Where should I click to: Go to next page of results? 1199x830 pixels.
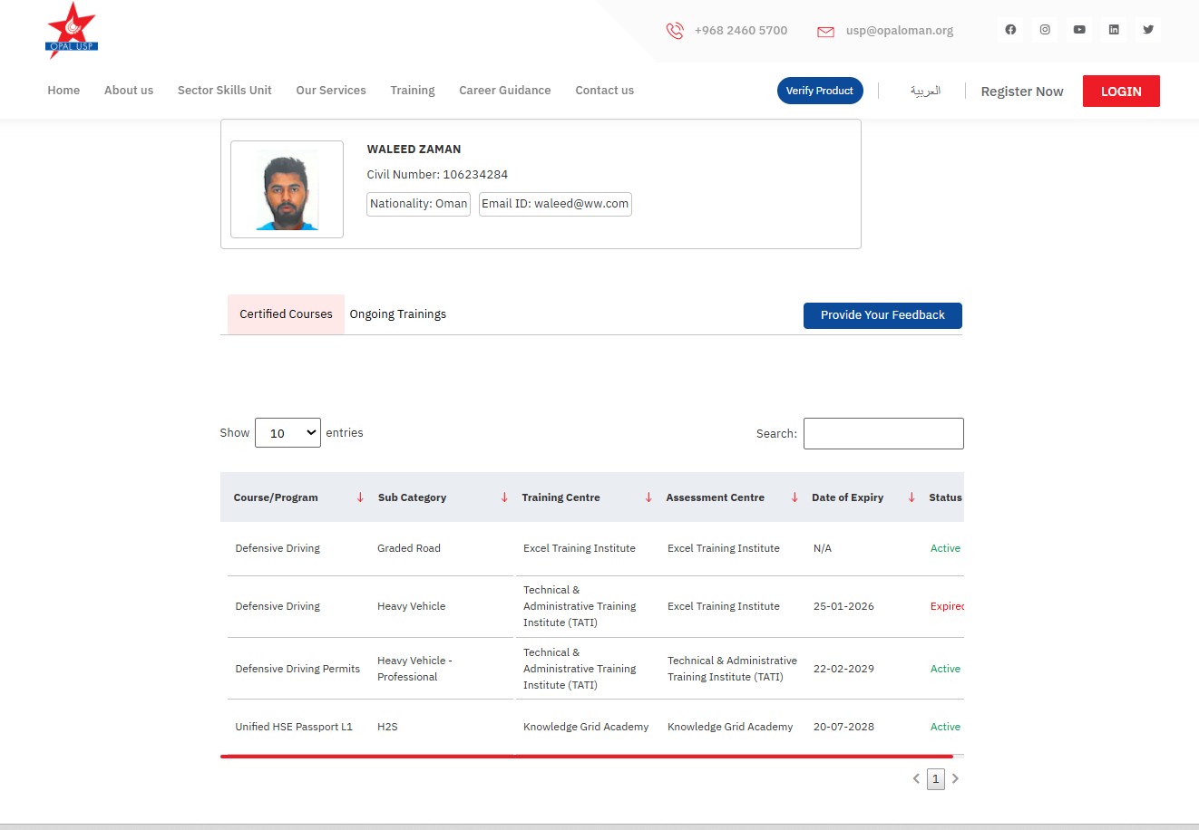[x=955, y=778]
